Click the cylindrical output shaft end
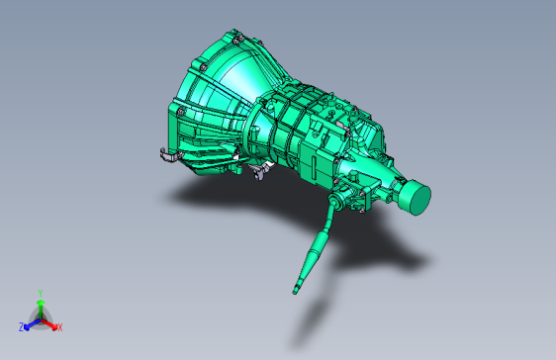The image size is (556, 360). [415, 197]
